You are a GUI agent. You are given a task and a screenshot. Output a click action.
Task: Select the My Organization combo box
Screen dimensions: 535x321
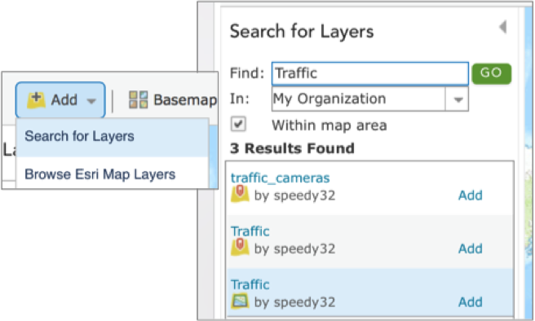point(370,99)
